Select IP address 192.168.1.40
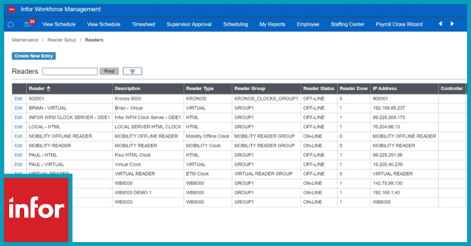471x246 pixels. 387,192
